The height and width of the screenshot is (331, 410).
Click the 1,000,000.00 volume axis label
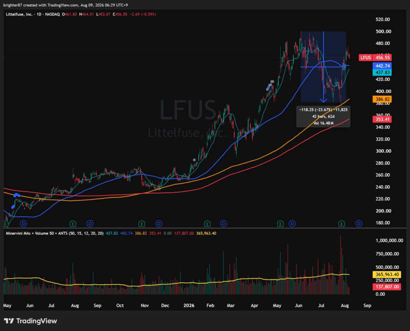coord(389,241)
